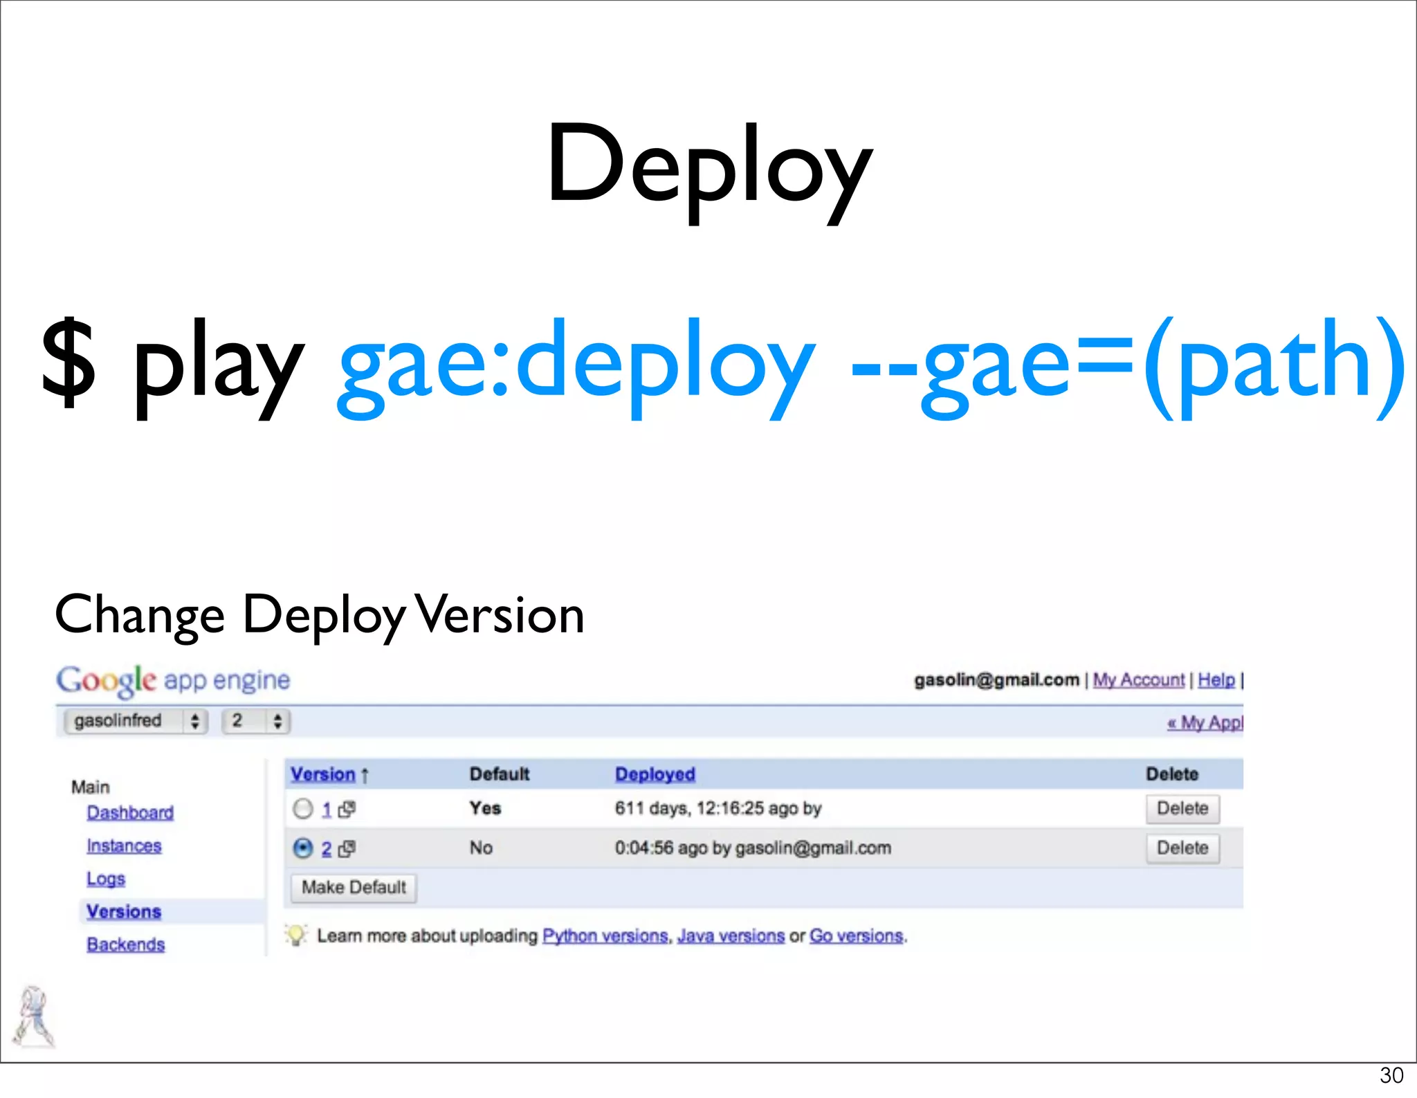This screenshot has height=1098, width=1417.
Task: Click the gasolin@gmail.com account text
Action: (x=996, y=680)
